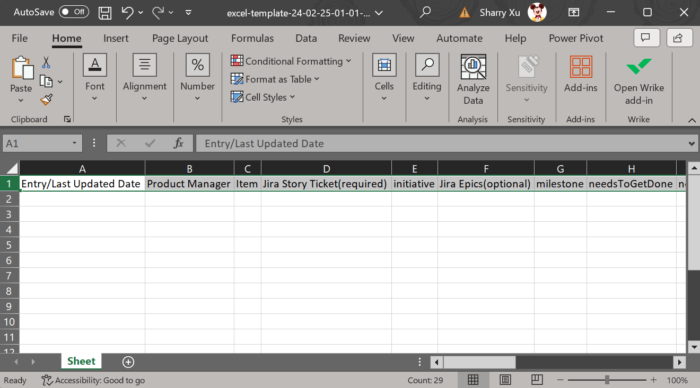The image size is (700, 388).
Task: Open Conditional Formatting dropdown
Action: point(291,61)
